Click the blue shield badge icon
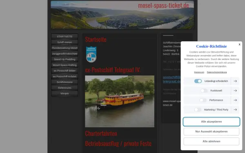This screenshot has height=153, width=245. [91, 54]
